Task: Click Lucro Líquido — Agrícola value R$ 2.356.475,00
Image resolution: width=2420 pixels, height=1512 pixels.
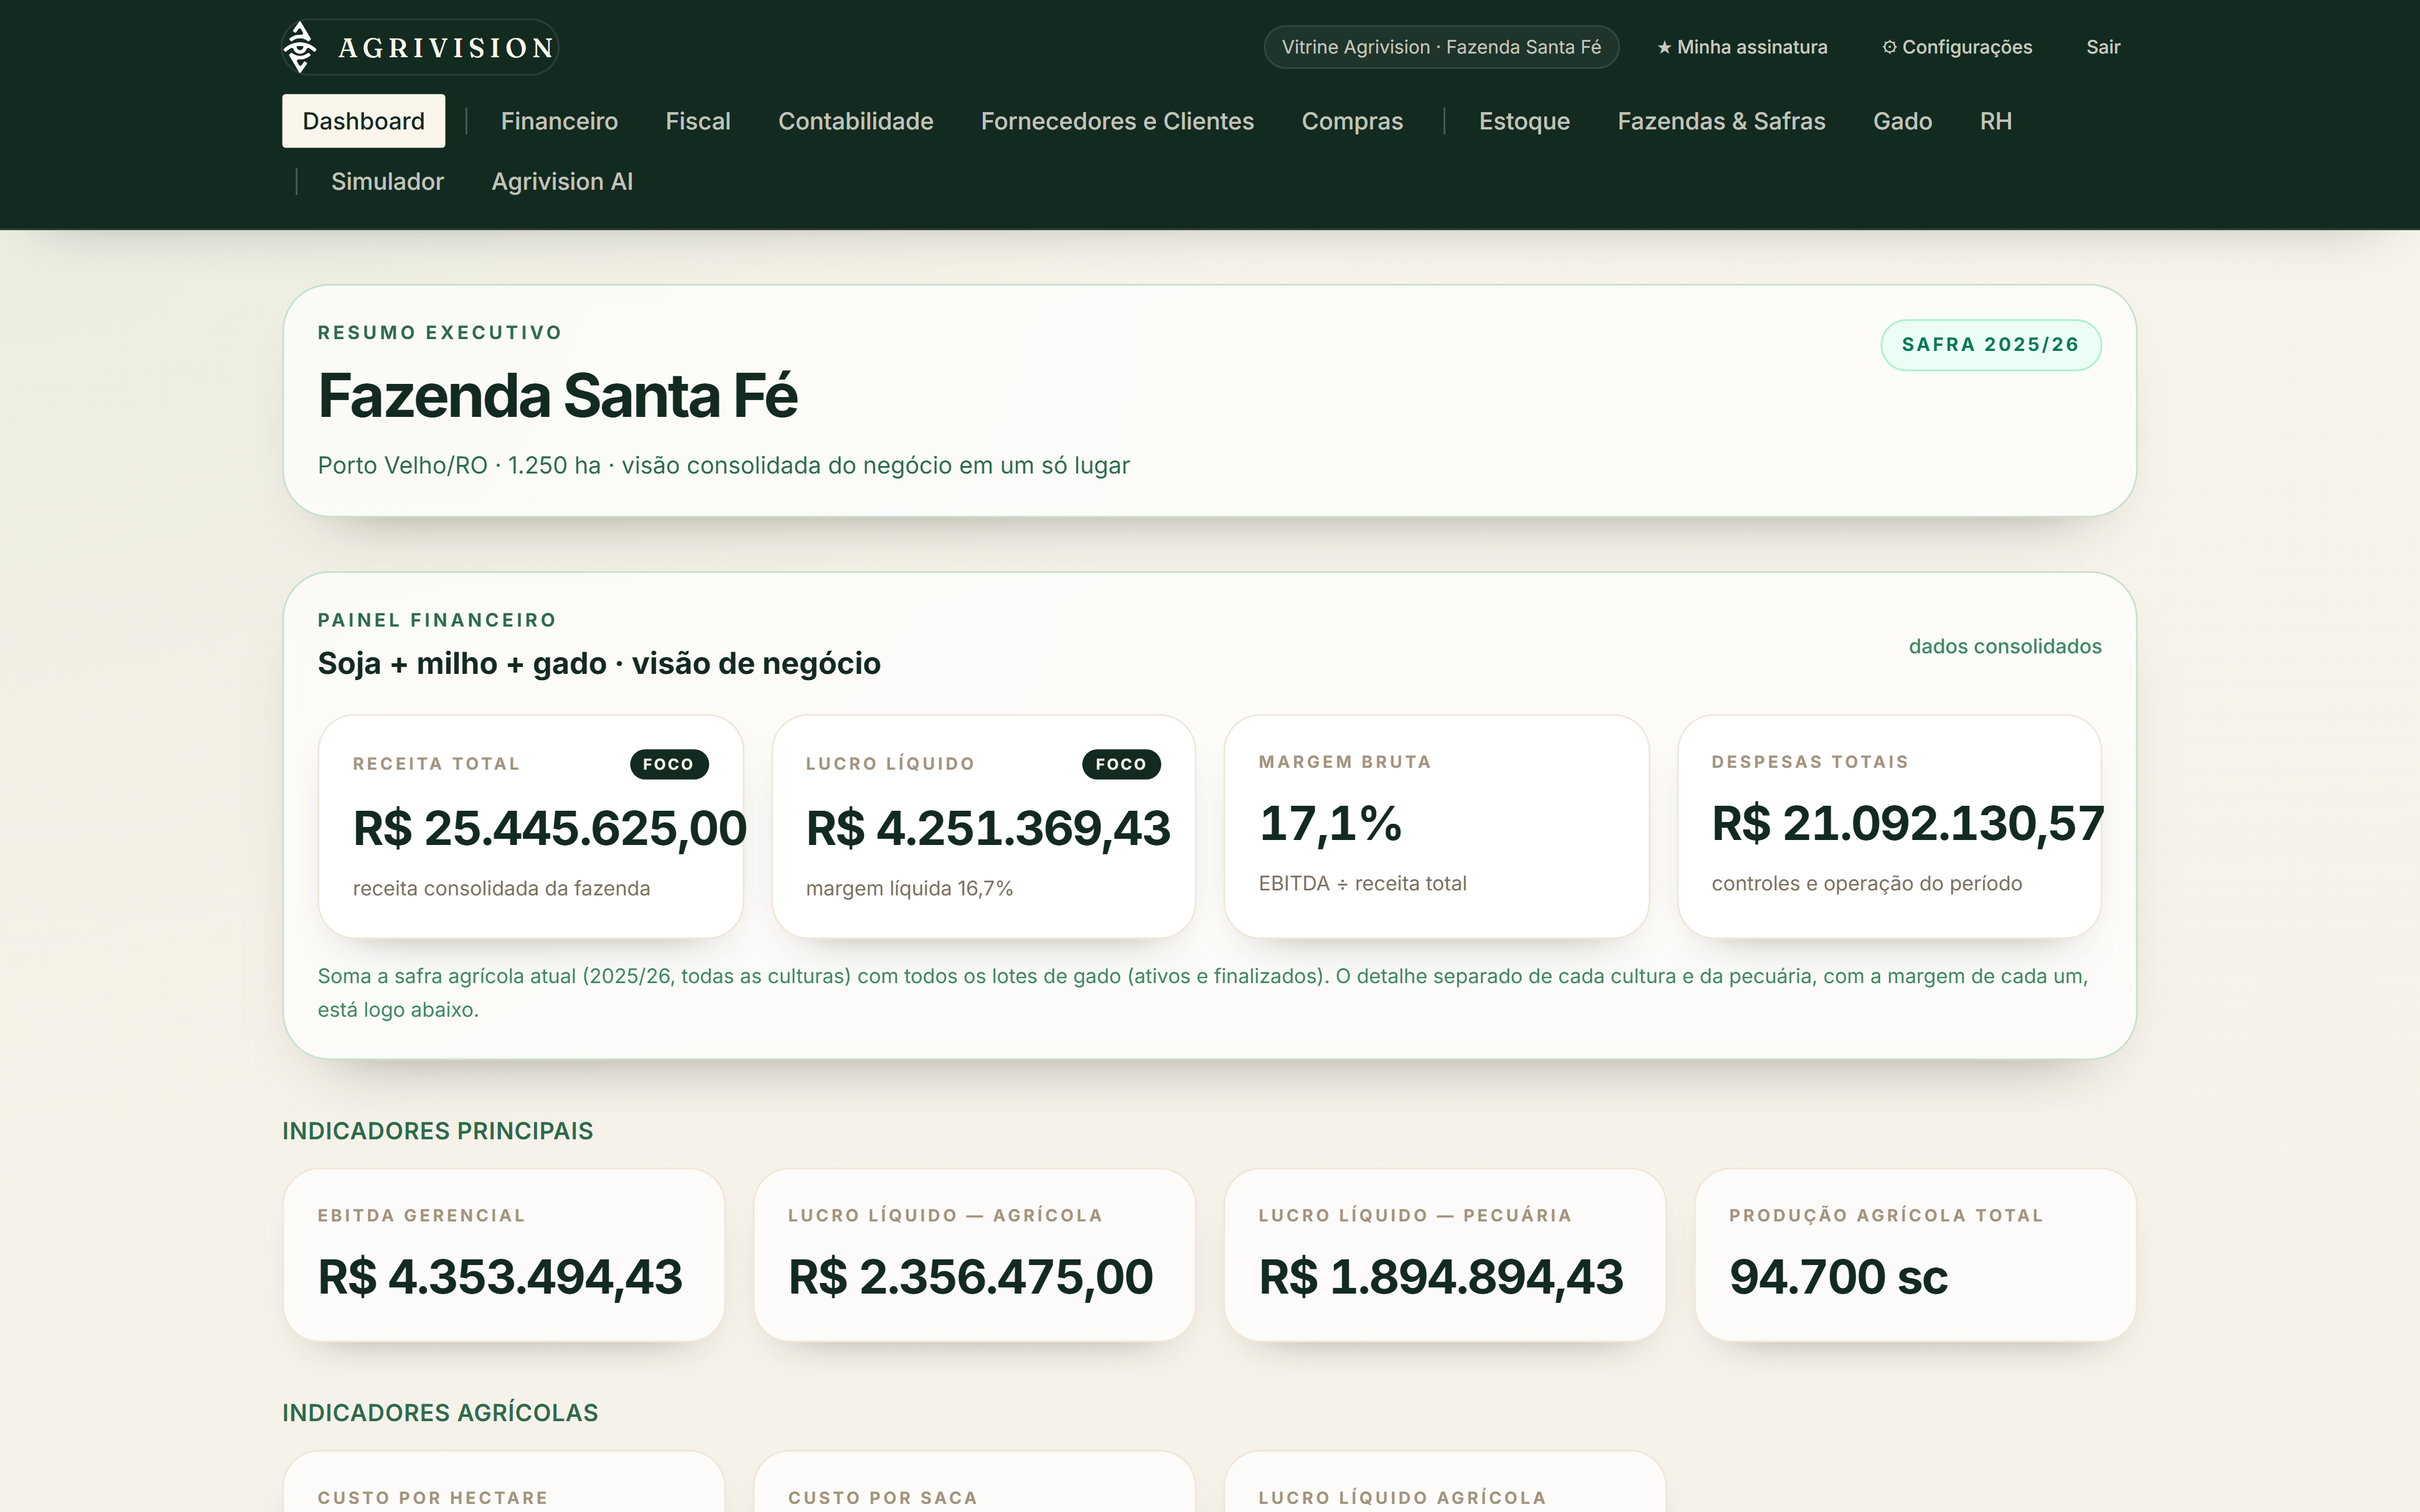Action: (970, 1277)
